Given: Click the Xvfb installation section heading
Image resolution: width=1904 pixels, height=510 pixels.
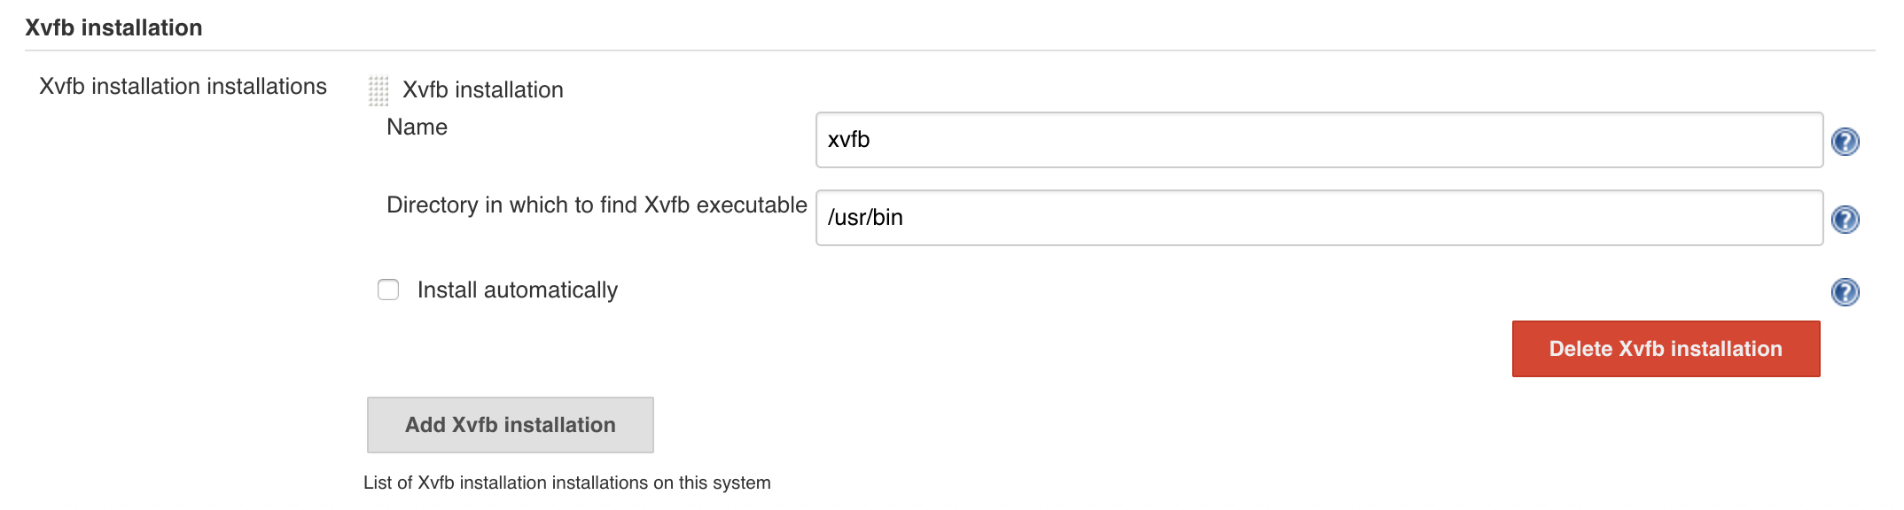Looking at the screenshot, I should (x=113, y=27).
